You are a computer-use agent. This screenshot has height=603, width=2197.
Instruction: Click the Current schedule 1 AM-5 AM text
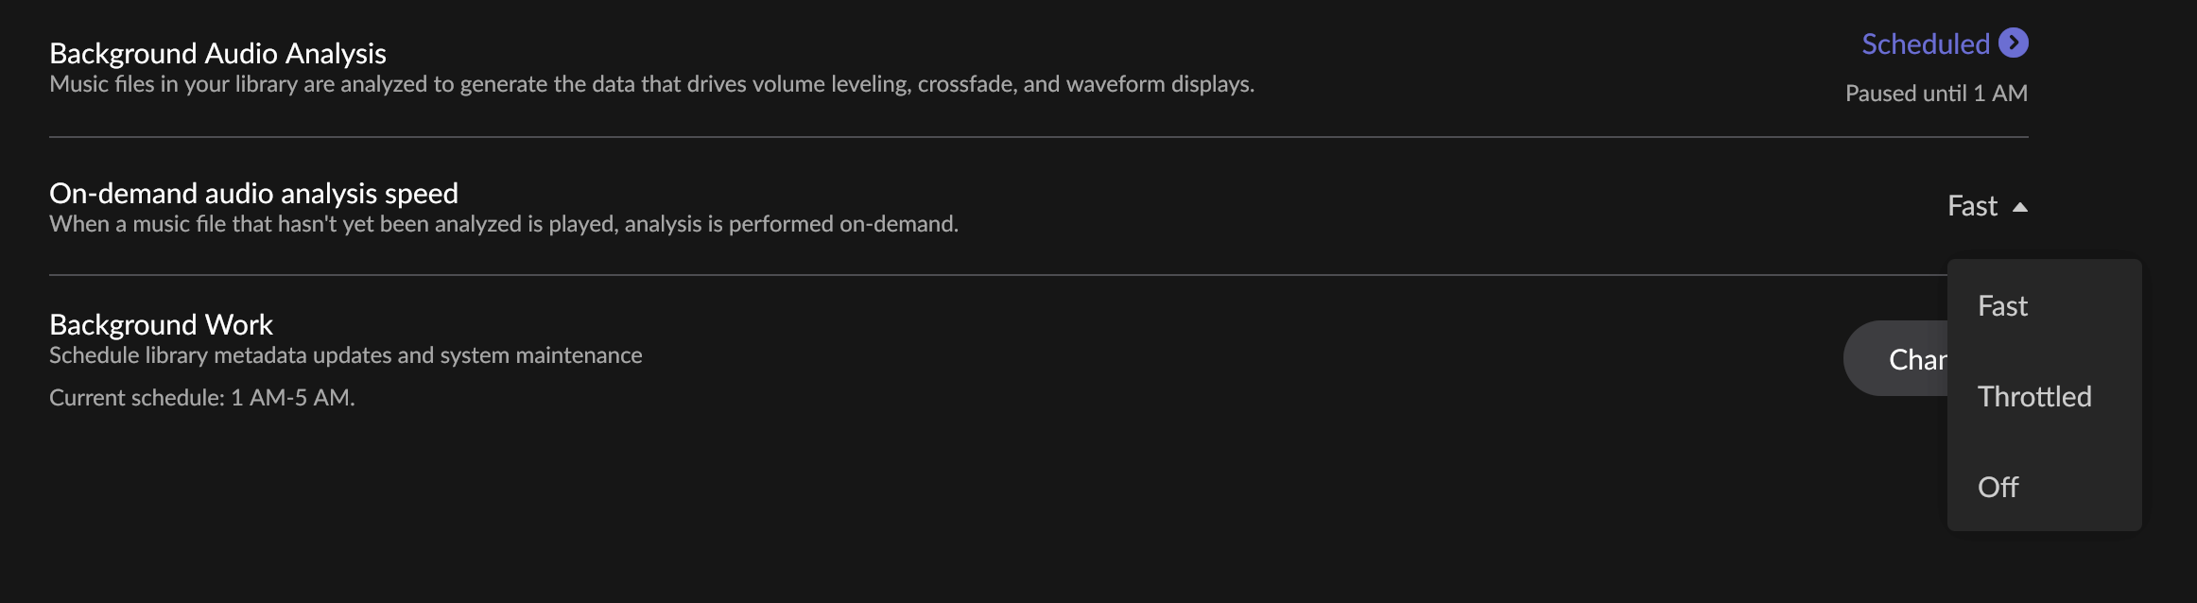click(201, 398)
